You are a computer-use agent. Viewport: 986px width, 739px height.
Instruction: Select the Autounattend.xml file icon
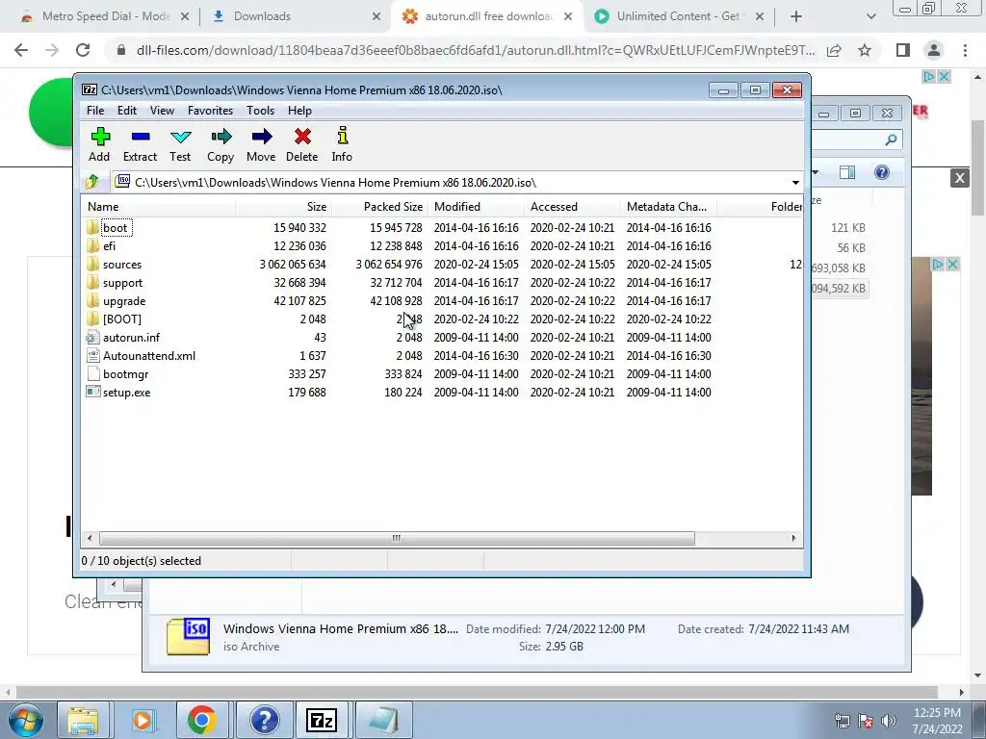click(x=93, y=355)
